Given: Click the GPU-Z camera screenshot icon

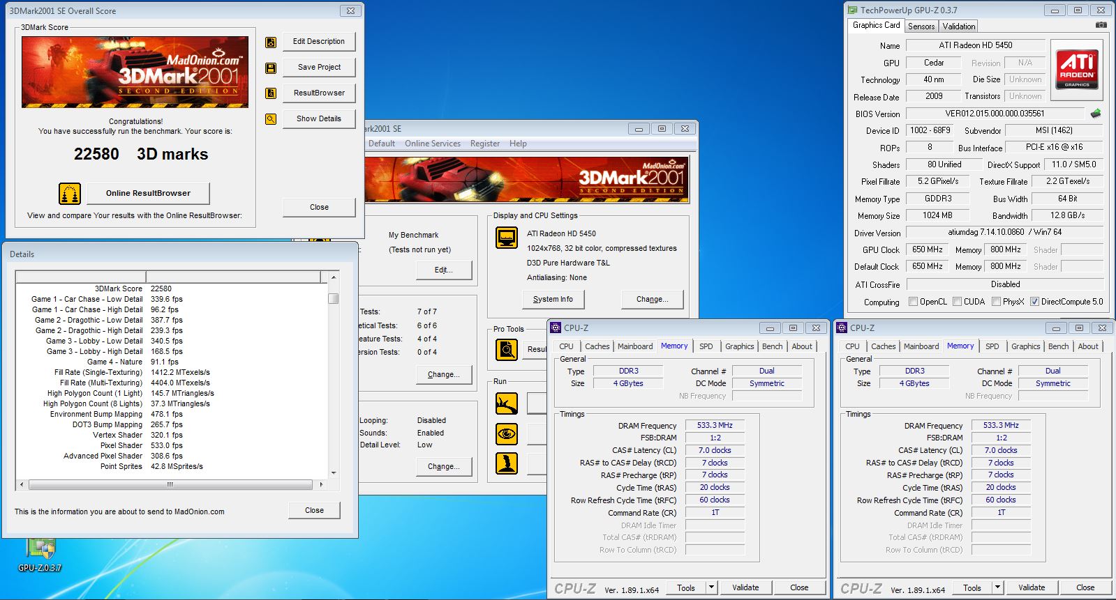Looking at the screenshot, I should tap(1101, 25).
